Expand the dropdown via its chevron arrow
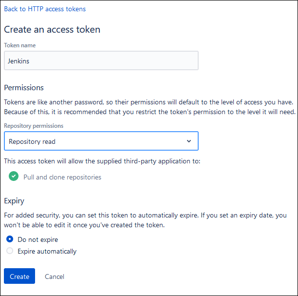Image resolution: width=298 pixels, height=296 pixels. (189, 141)
